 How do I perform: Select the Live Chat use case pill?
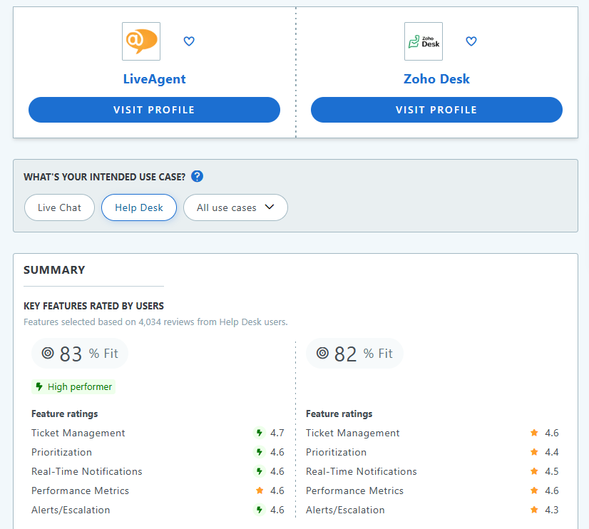(x=59, y=207)
